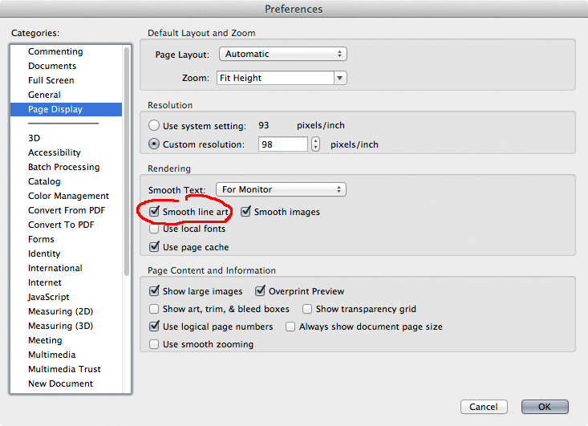Select Use system setting radio button

click(x=154, y=125)
